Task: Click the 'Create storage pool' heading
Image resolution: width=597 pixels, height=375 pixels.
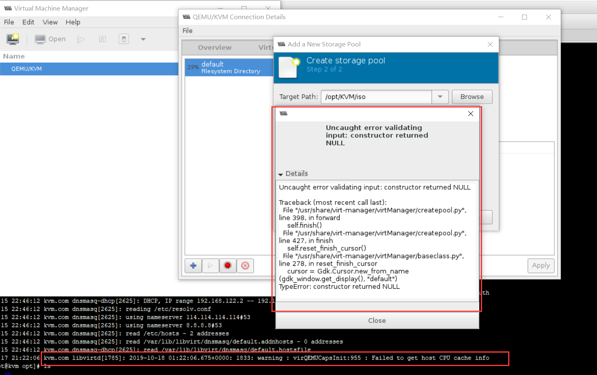Action: click(346, 61)
